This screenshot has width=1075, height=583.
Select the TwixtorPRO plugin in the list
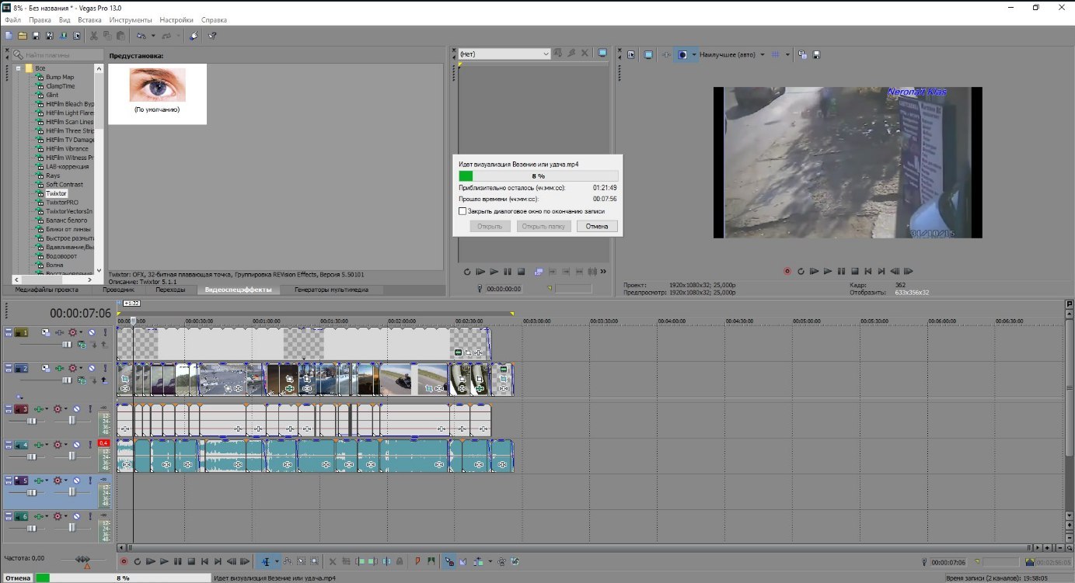(x=62, y=203)
